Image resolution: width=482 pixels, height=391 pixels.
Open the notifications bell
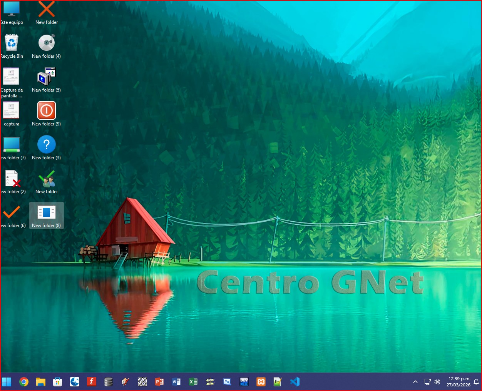pyautogui.click(x=476, y=382)
